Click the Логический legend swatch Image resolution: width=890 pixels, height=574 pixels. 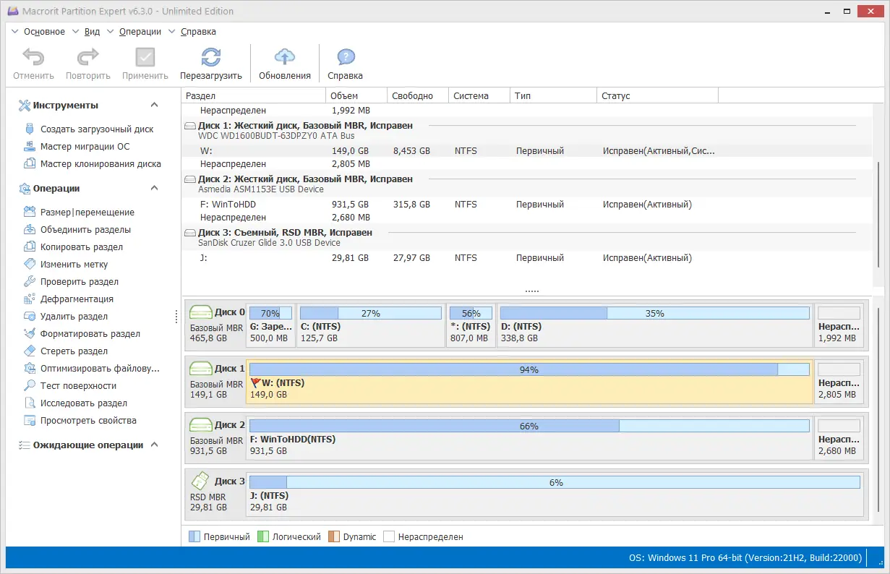[x=263, y=537]
